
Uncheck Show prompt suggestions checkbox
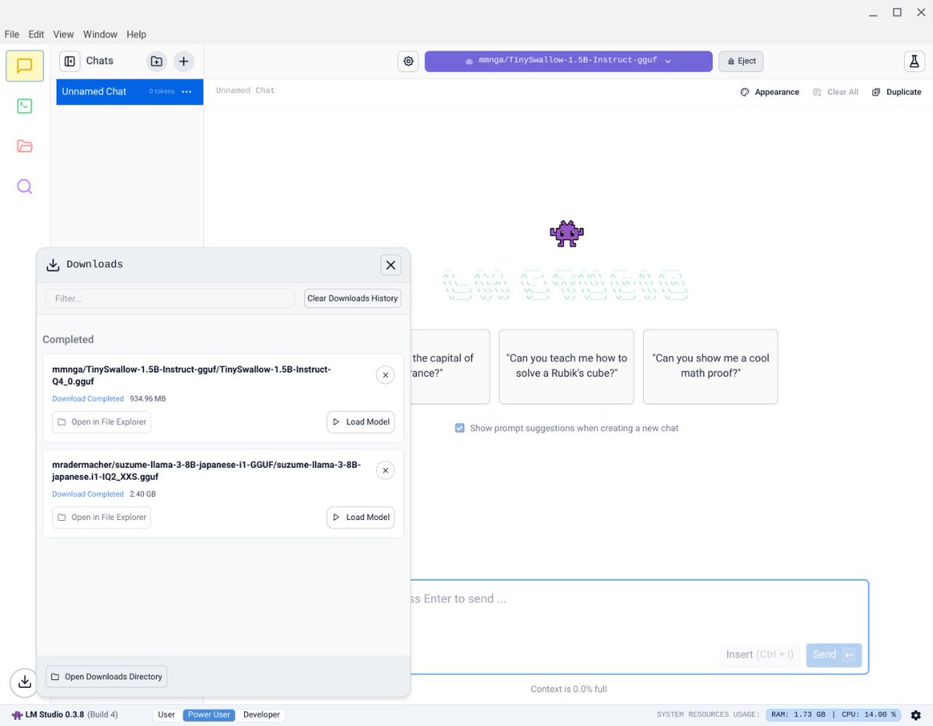coord(460,428)
